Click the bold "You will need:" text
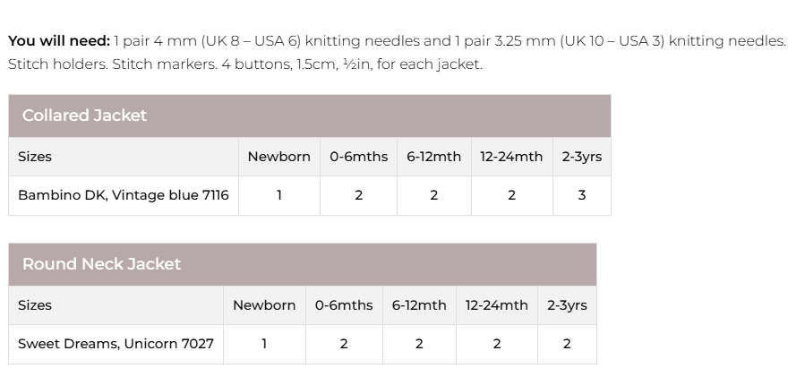The image size is (805, 385). point(59,41)
